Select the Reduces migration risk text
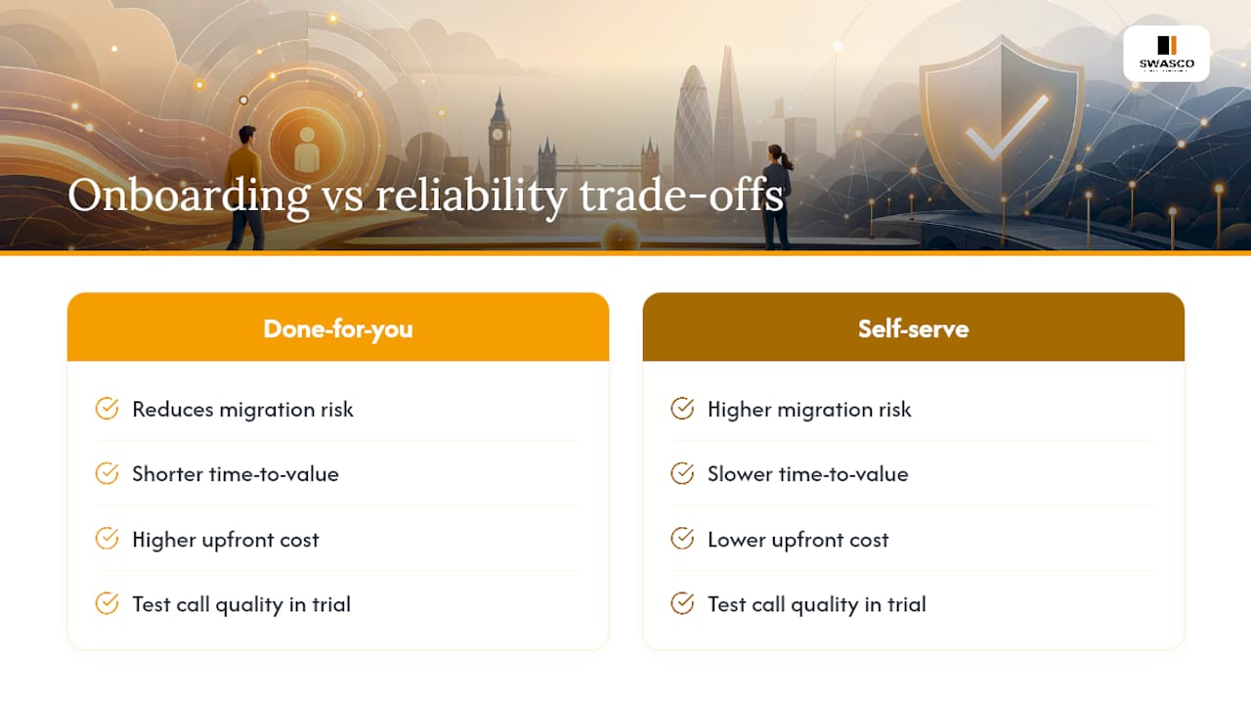This screenshot has height=704, width=1251. click(x=242, y=409)
